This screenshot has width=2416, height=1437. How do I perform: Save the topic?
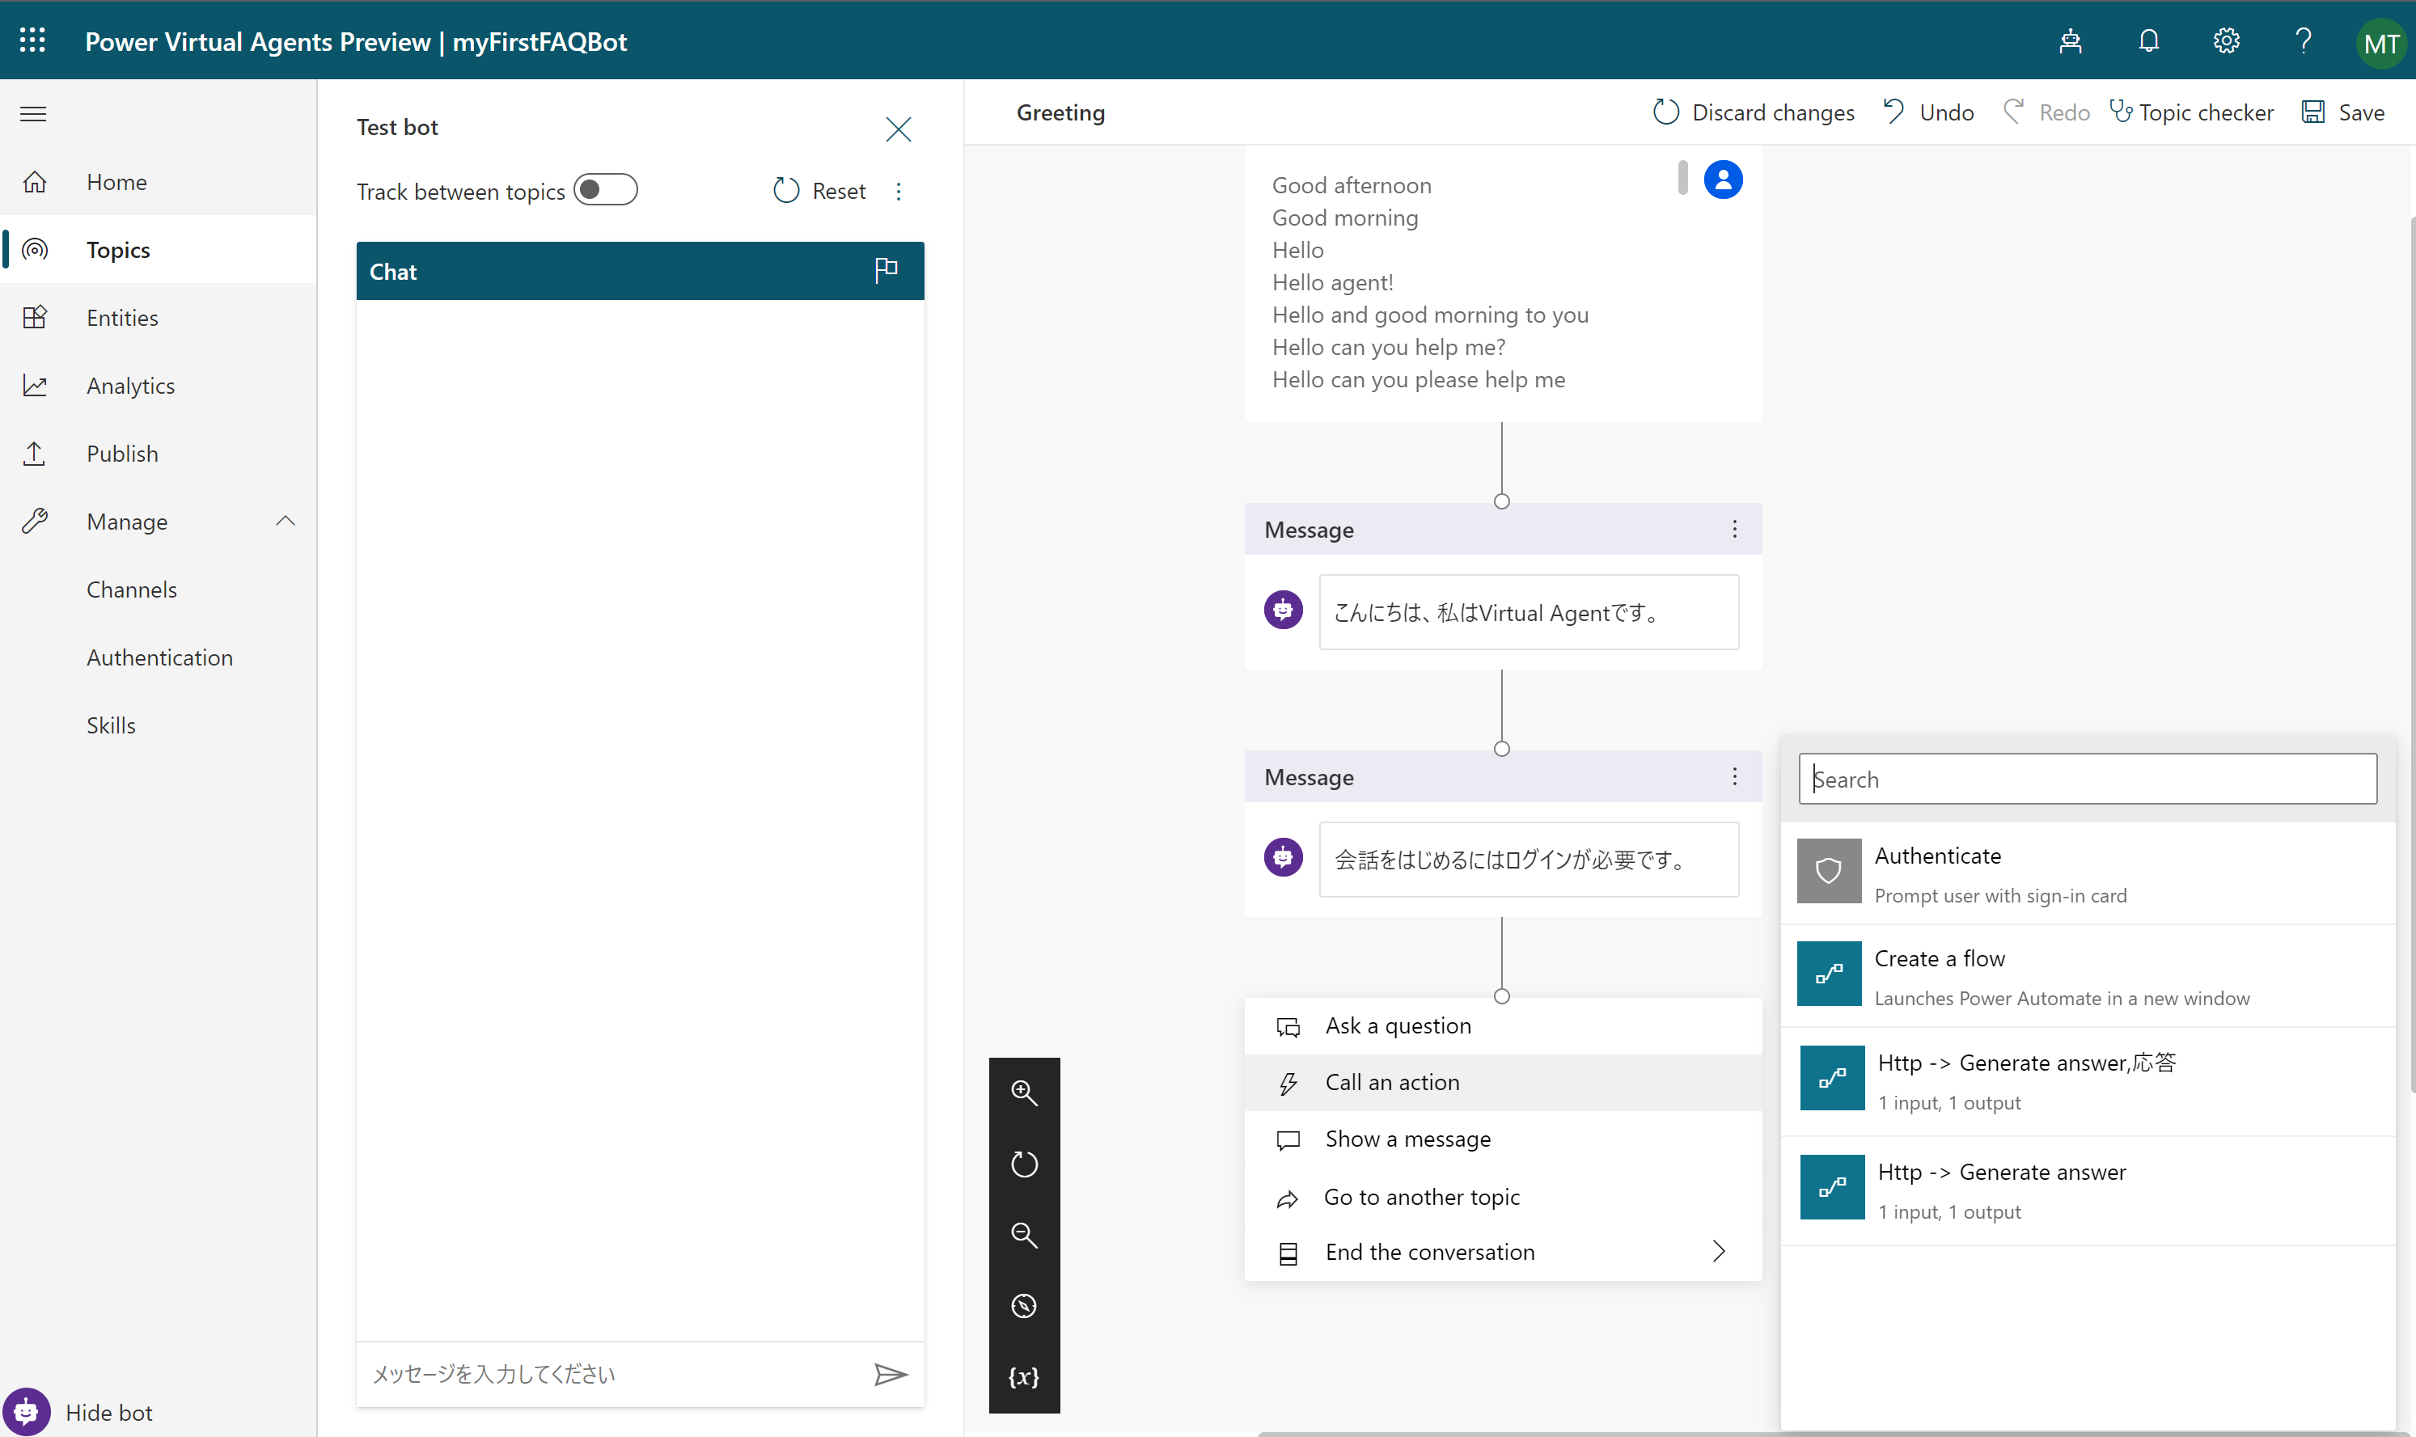click(2342, 112)
